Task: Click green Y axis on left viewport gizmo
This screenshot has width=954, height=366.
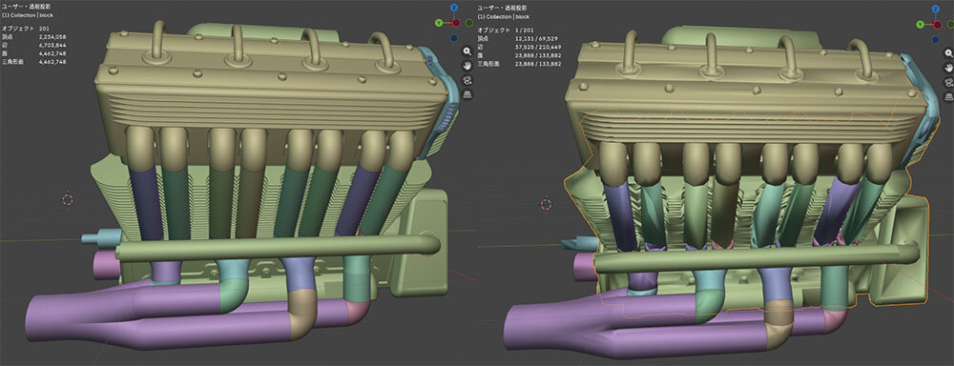Action: tap(439, 23)
